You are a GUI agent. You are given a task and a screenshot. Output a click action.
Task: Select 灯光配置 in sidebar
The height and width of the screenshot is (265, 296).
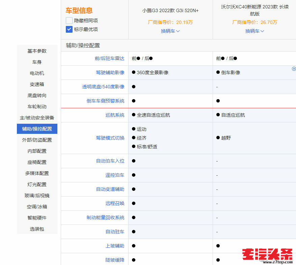pos(37,184)
